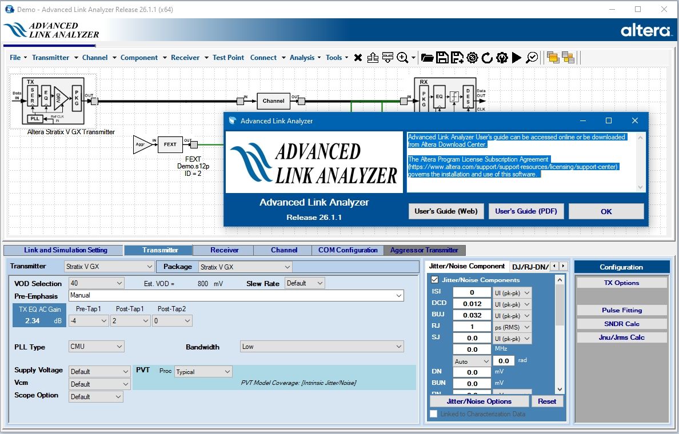Click the TX Options button
This screenshot has width=679, height=434.
pyautogui.click(x=621, y=283)
